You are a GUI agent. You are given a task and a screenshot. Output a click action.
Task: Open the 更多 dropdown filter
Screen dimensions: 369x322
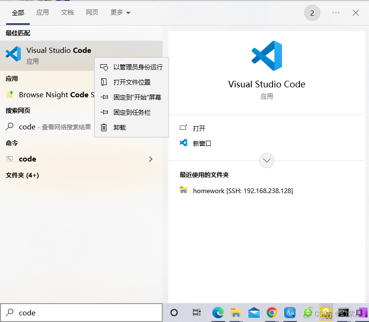click(x=120, y=12)
